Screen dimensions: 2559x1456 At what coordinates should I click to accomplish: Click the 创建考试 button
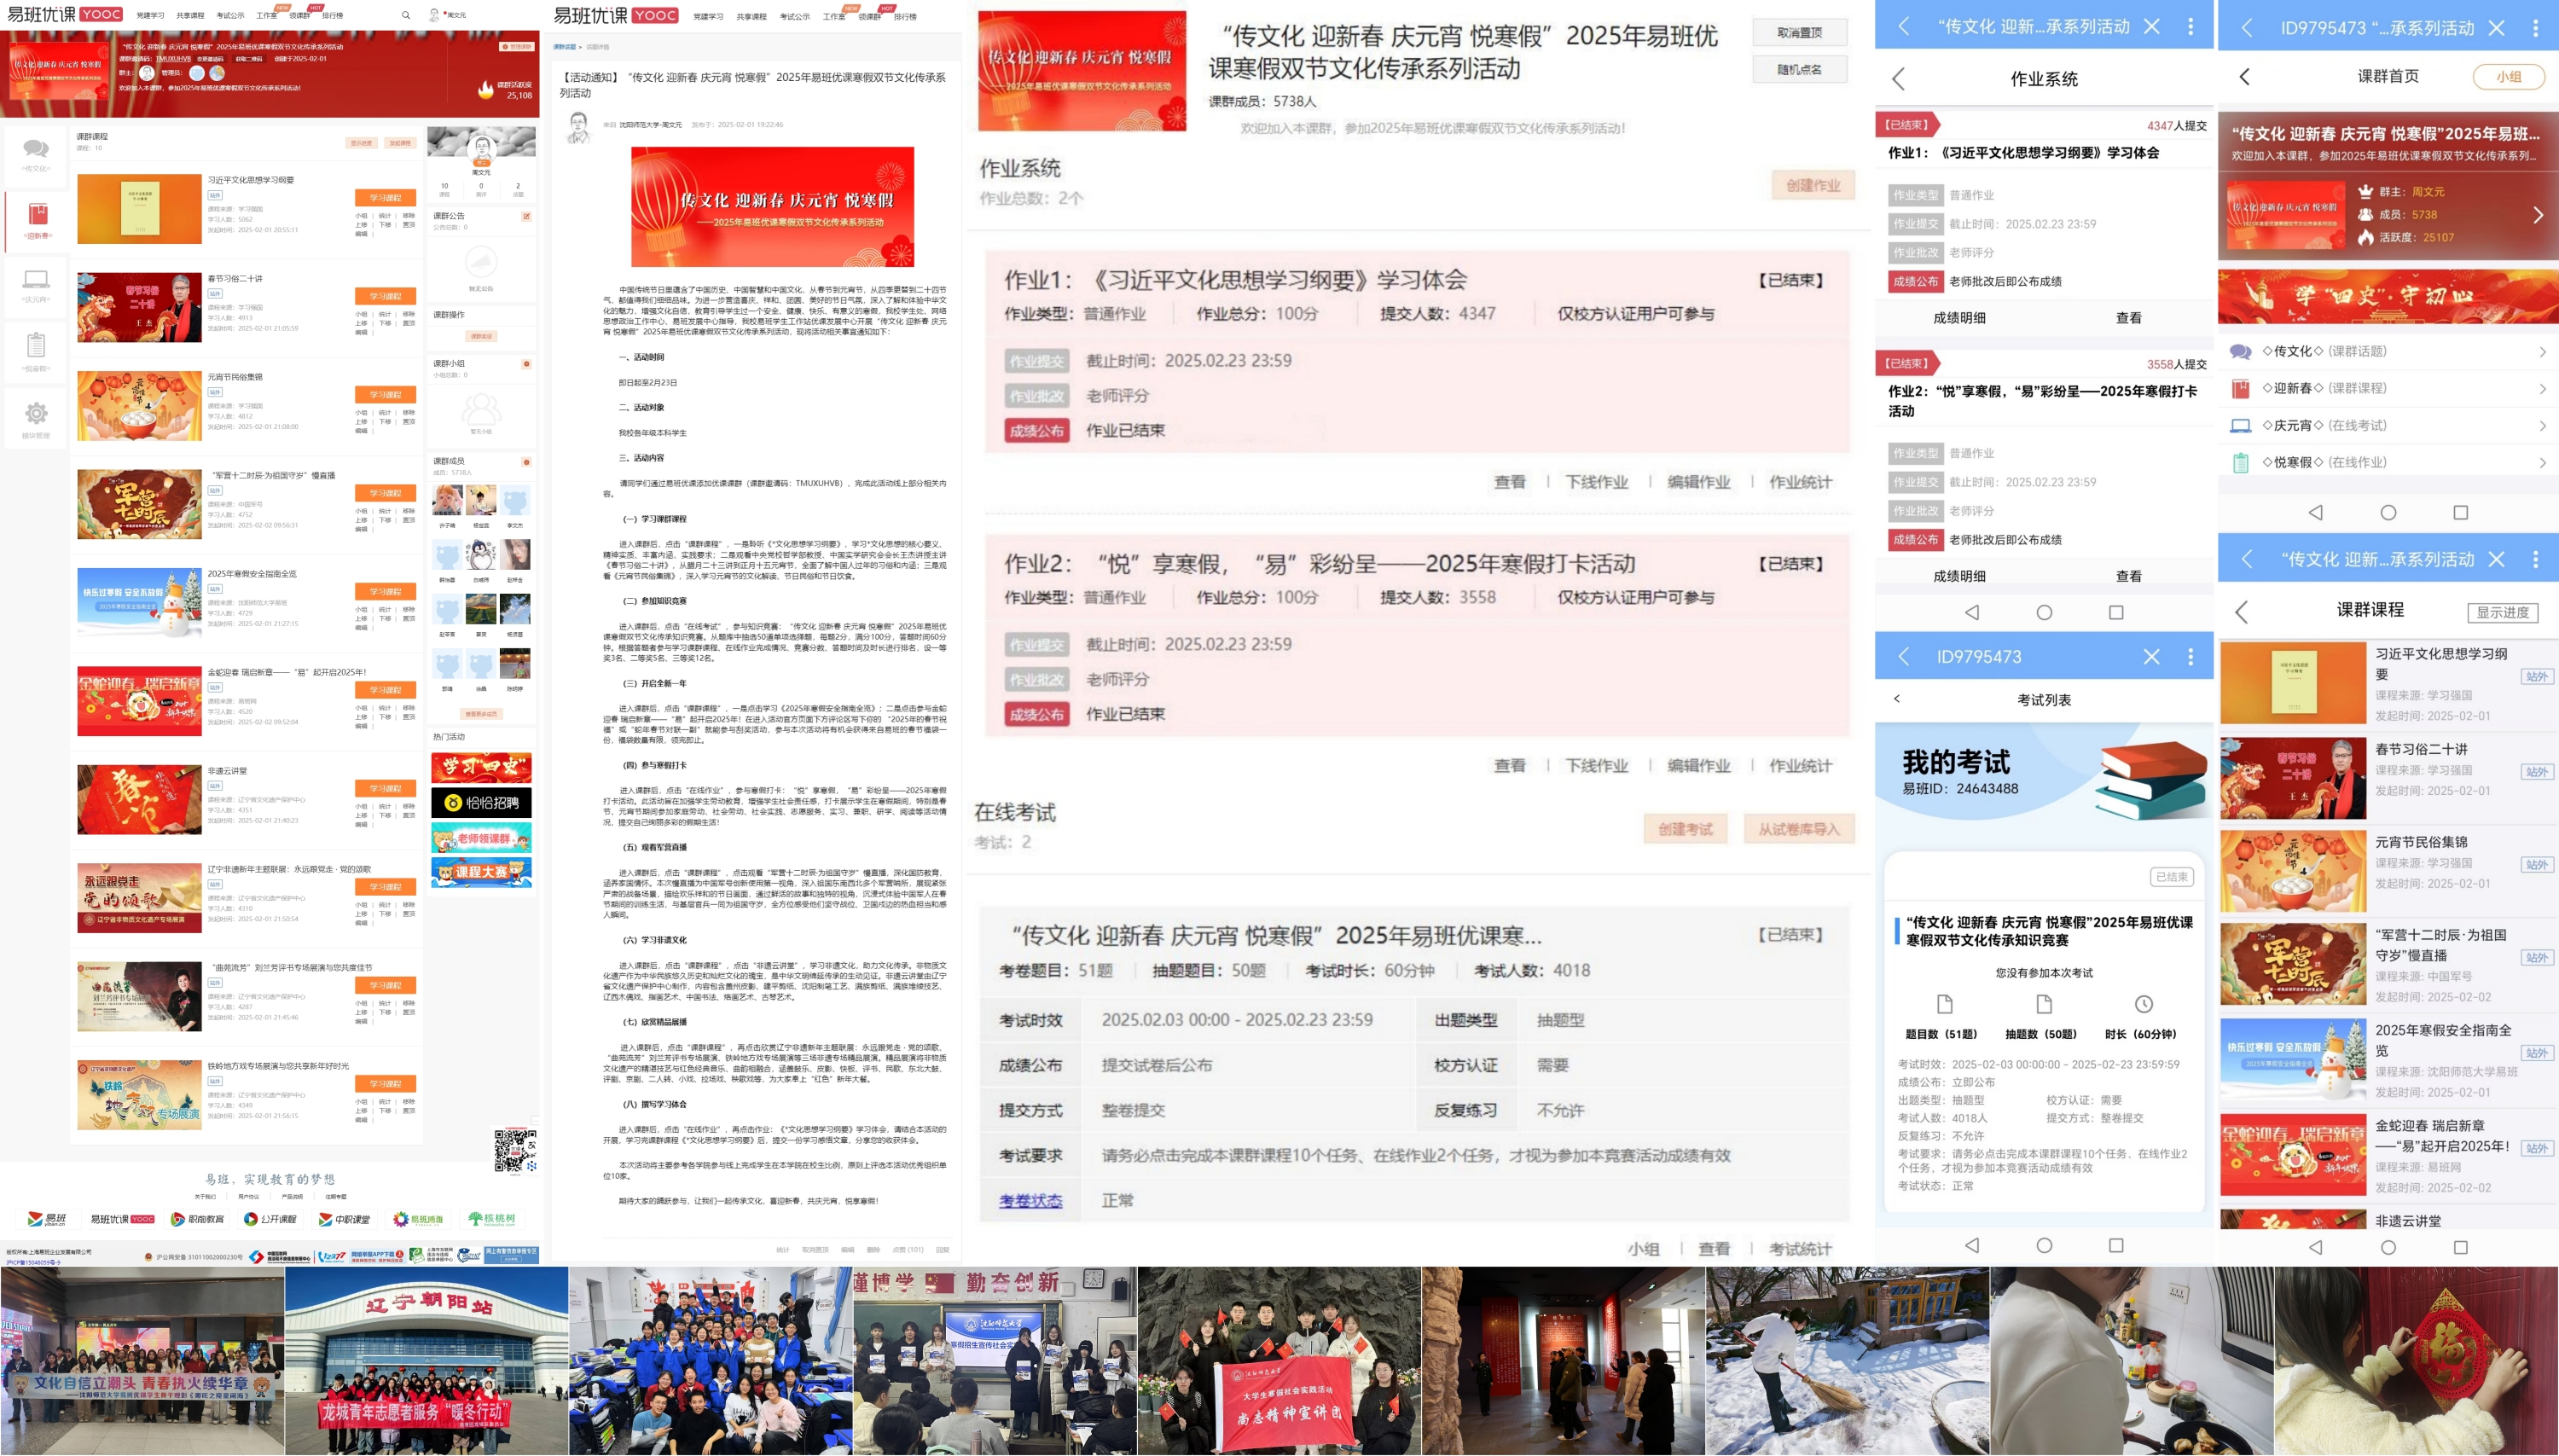[x=1685, y=829]
